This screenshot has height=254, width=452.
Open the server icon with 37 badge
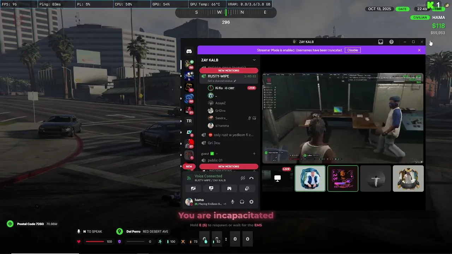(x=189, y=143)
